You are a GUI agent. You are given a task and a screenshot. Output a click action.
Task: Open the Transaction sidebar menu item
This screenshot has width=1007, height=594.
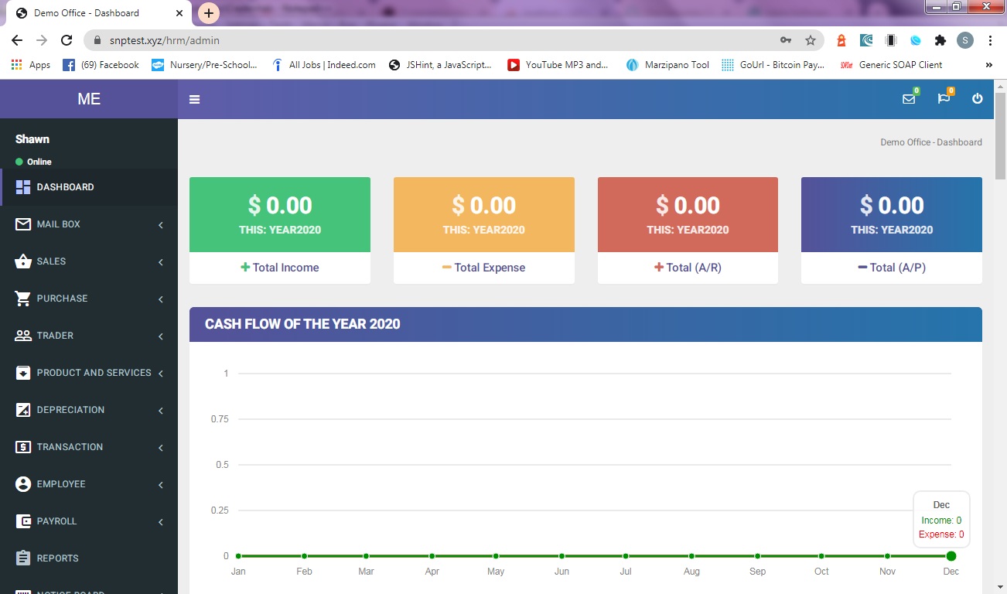(70, 447)
